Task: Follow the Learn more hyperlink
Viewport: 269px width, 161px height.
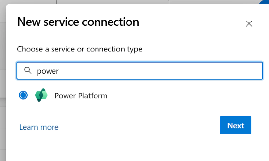Action: point(39,127)
